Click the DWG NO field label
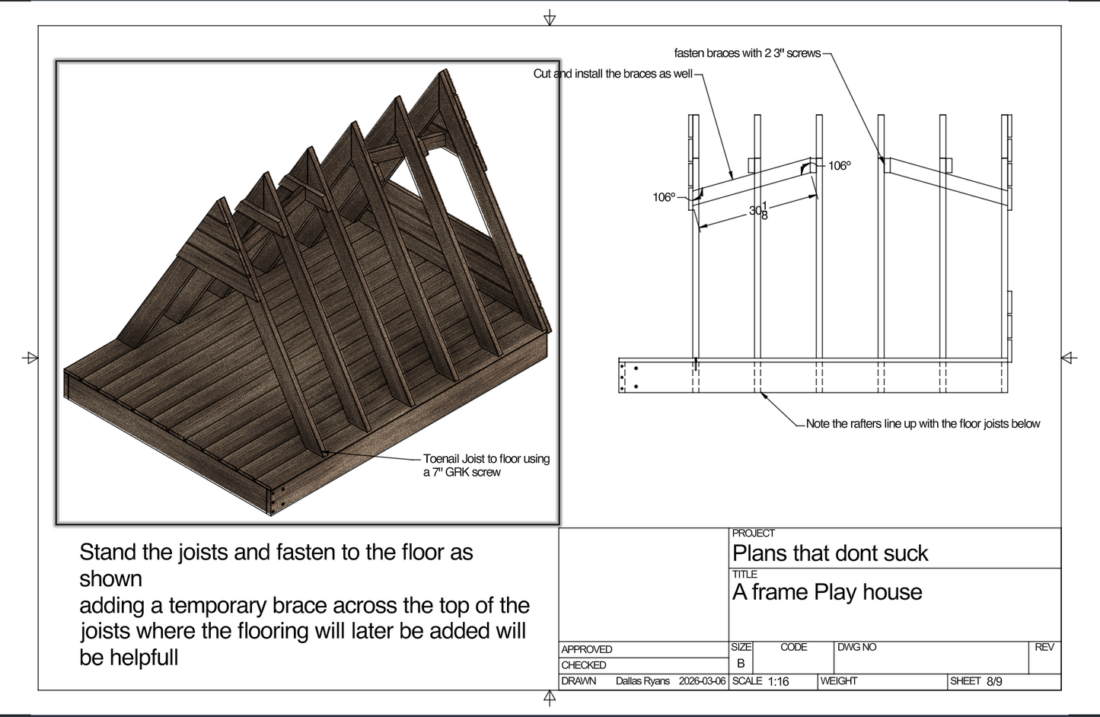 856,647
